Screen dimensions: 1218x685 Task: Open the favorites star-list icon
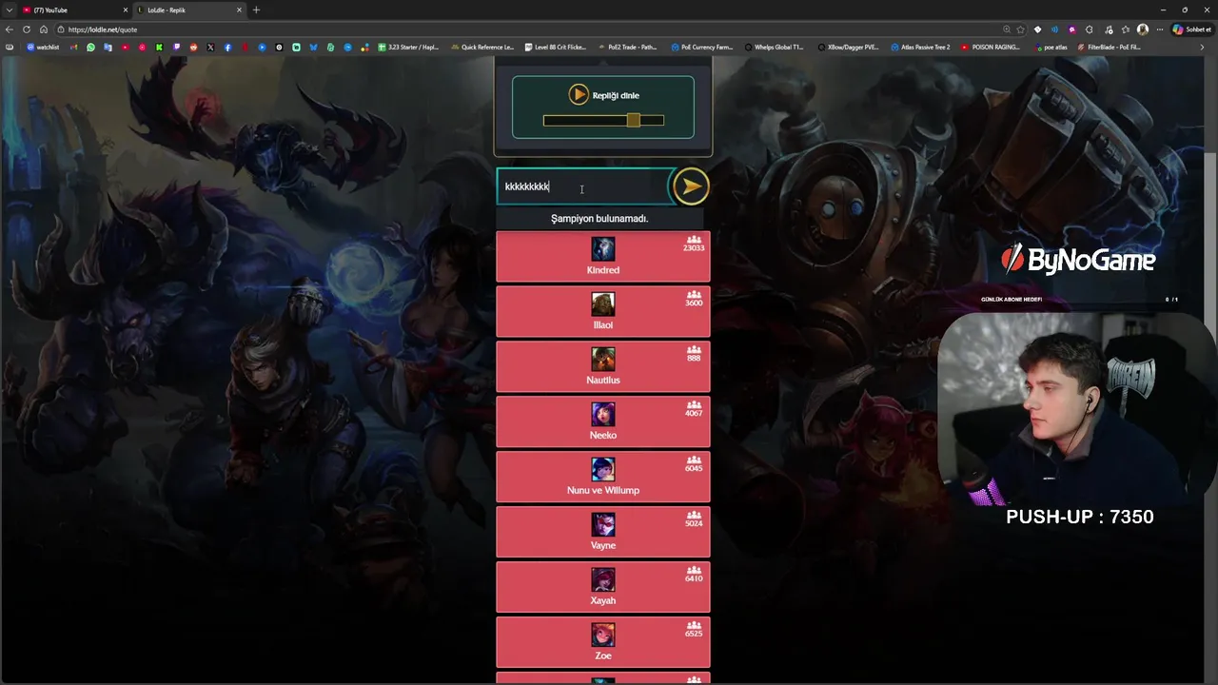coord(1126,29)
